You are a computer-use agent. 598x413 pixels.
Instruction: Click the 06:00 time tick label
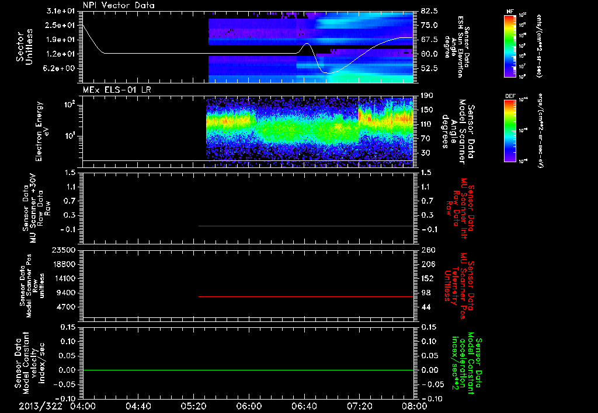tap(249, 406)
